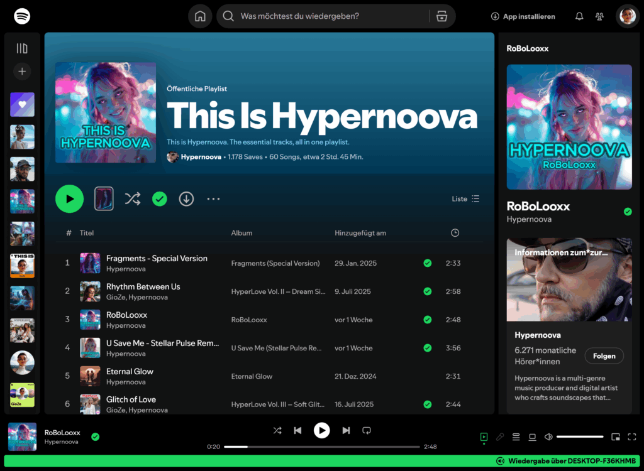644x471 pixels.
Task: Open the Fragments (Special Version) album link
Action: point(275,263)
